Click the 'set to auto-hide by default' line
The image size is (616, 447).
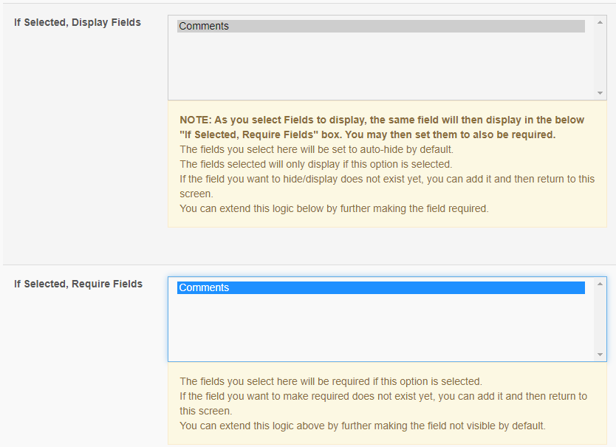317,149
